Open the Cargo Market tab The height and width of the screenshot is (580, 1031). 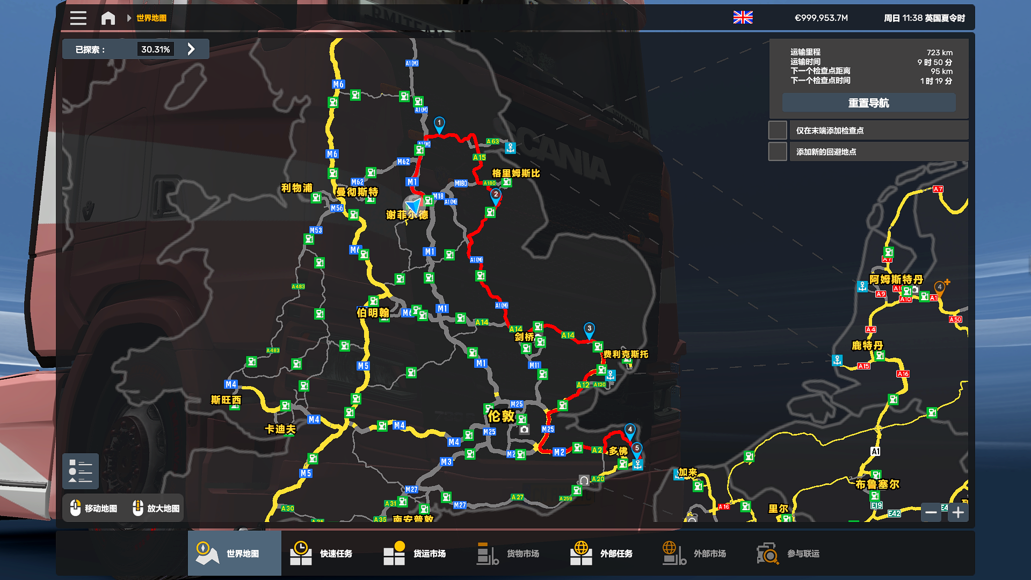click(x=514, y=553)
